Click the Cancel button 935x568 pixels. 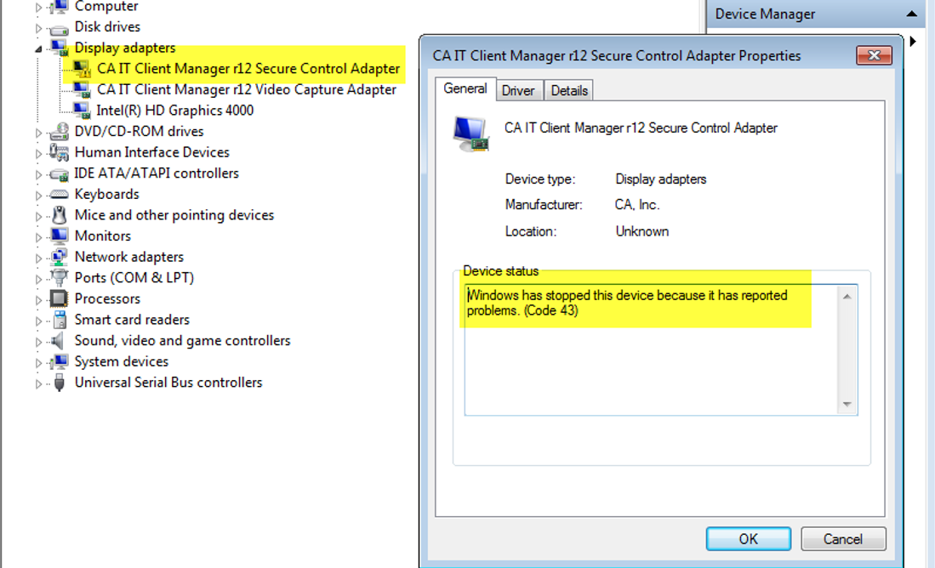tap(843, 539)
